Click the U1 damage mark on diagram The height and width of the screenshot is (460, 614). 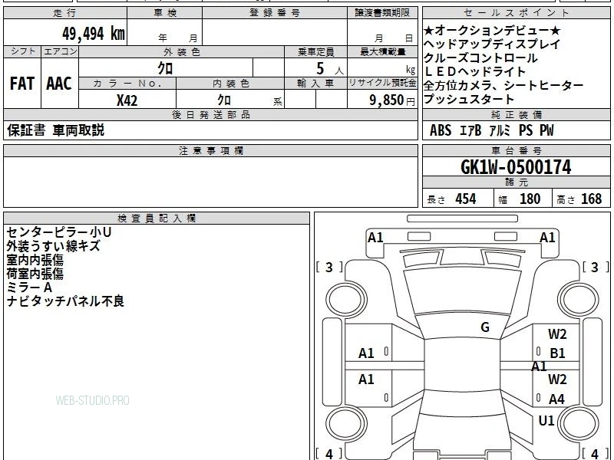(x=546, y=420)
